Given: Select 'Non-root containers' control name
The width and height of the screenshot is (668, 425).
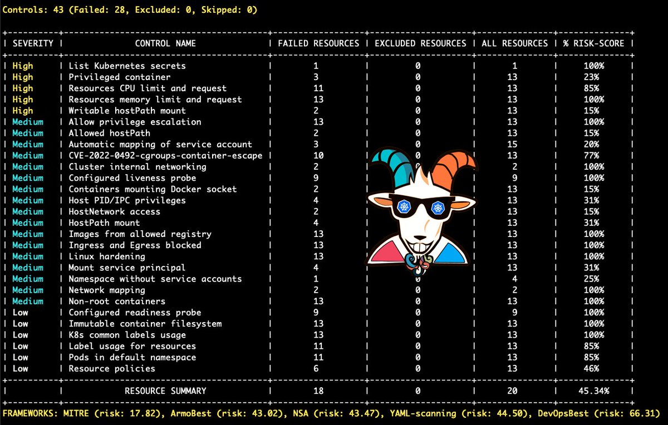Looking at the screenshot, I should [x=117, y=301].
